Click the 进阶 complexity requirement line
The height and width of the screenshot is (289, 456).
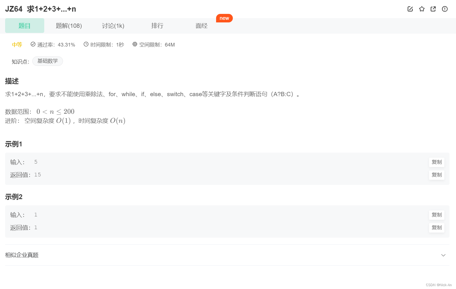(x=65, y=121)
